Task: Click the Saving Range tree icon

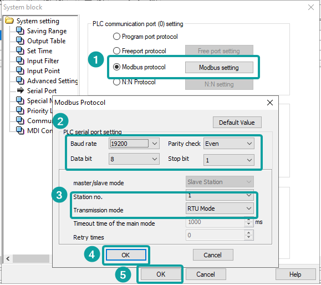Action: click(20, 31)
